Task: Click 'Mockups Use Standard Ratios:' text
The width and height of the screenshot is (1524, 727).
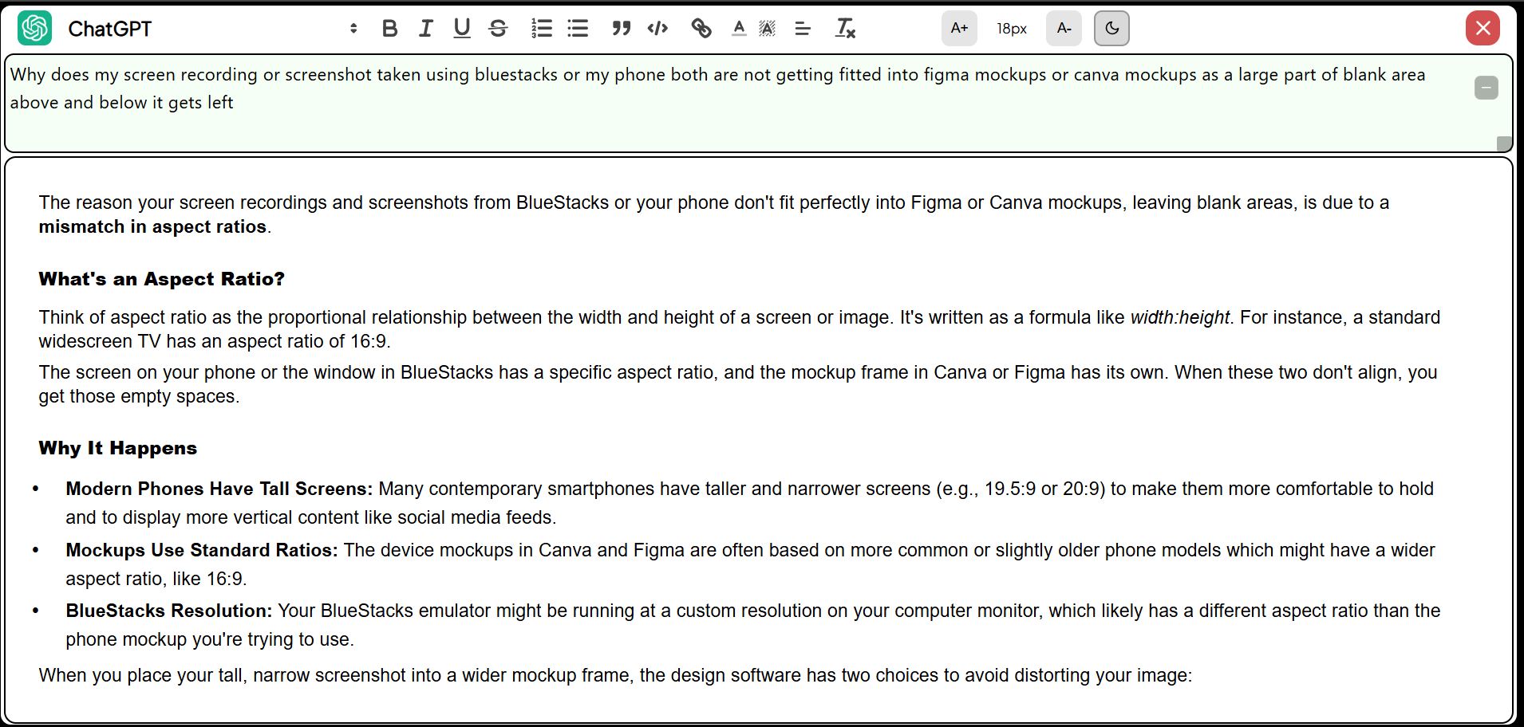Action: [202, 550]
